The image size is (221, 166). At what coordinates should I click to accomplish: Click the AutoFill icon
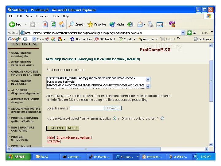tap(162, 39)
